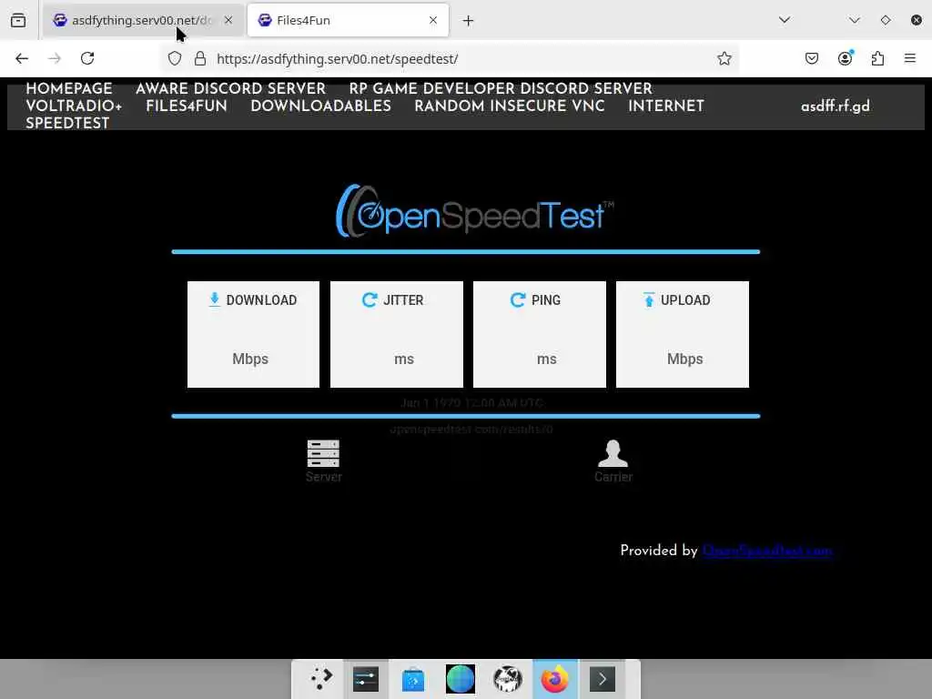This screenshot has width=932, height=699.
Task: Reload the speedtest page
Action: [87, 58]
